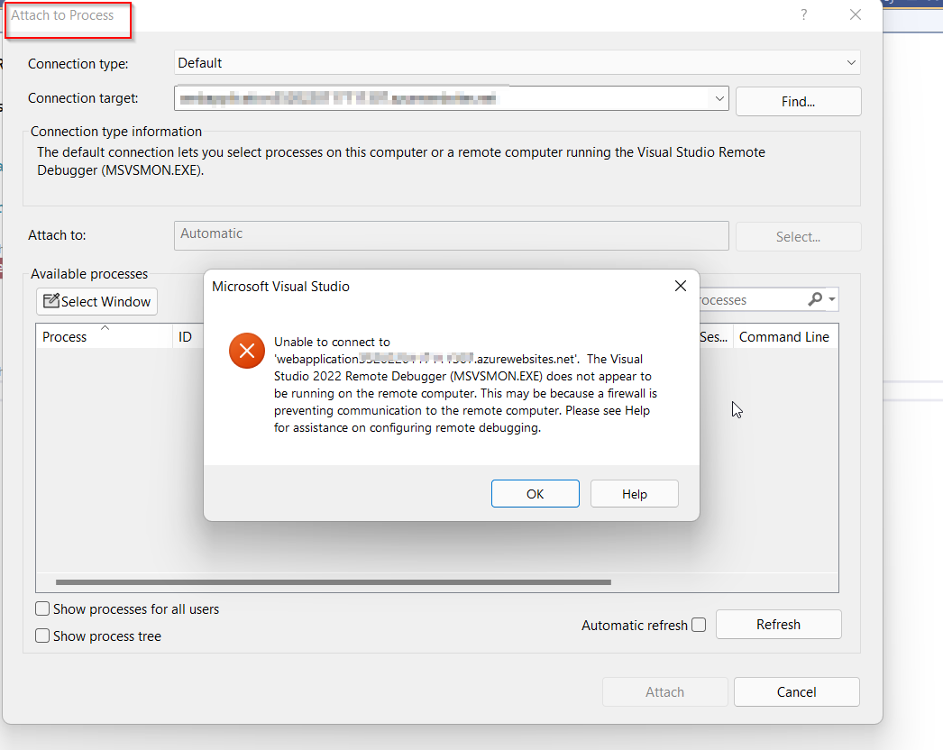Screen dimensions: 943x750
Task: Click the magnifier search icon in filter box
Action: click(x=815, y=299)
